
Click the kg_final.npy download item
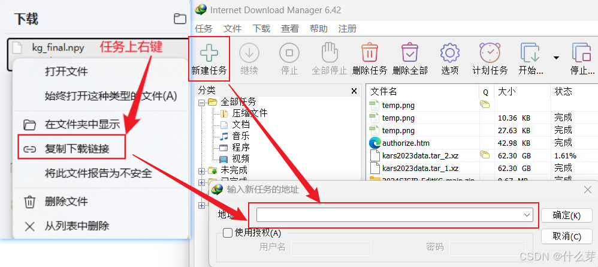click(x=58, y=48)
